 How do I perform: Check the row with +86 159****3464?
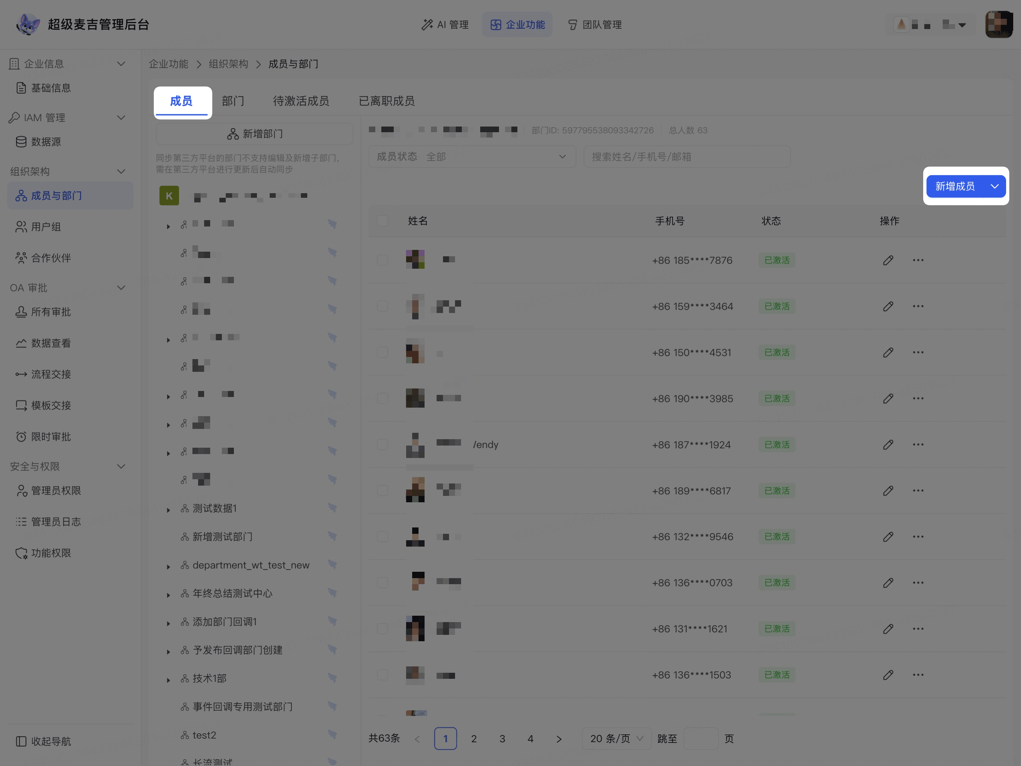pos(382,306)
